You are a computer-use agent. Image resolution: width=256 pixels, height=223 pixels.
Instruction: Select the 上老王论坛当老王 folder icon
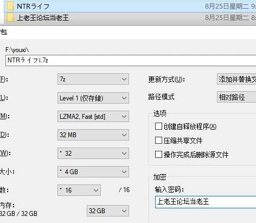(x=10, y=18)
